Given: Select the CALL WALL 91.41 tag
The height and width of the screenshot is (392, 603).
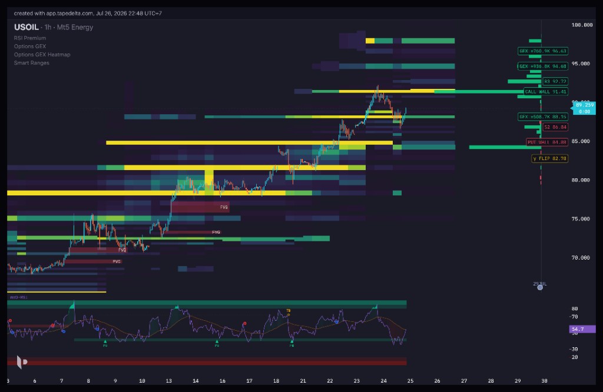Looking at the screenshot, I should pyautogui.click(x=546, y=91).
